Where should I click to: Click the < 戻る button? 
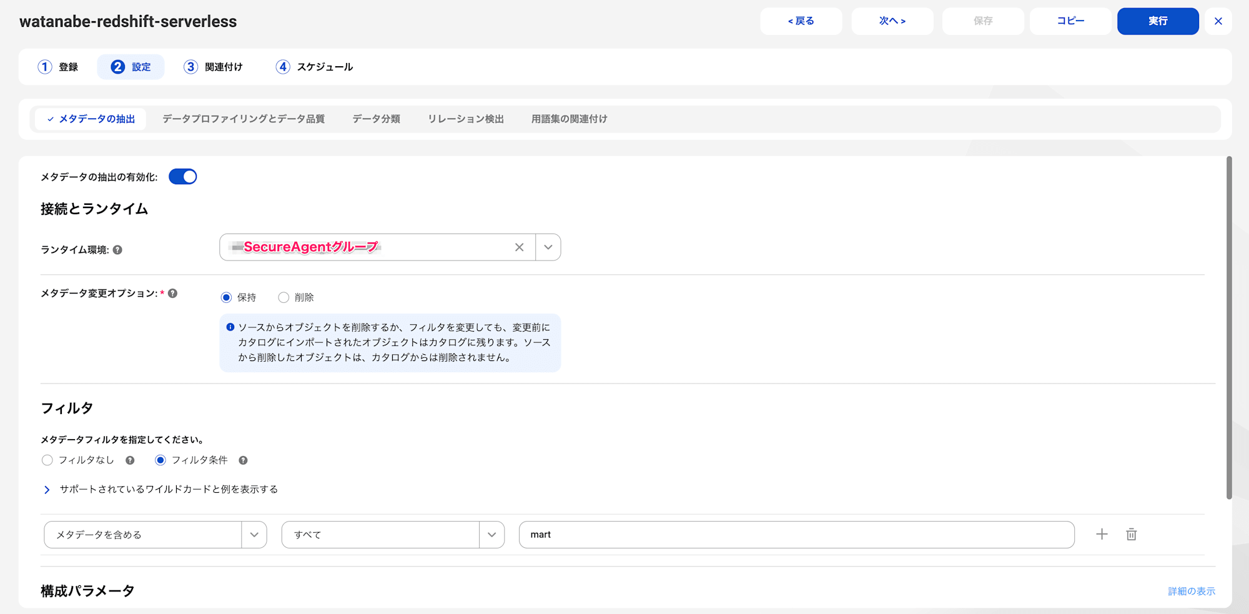(x=801, y=21)
